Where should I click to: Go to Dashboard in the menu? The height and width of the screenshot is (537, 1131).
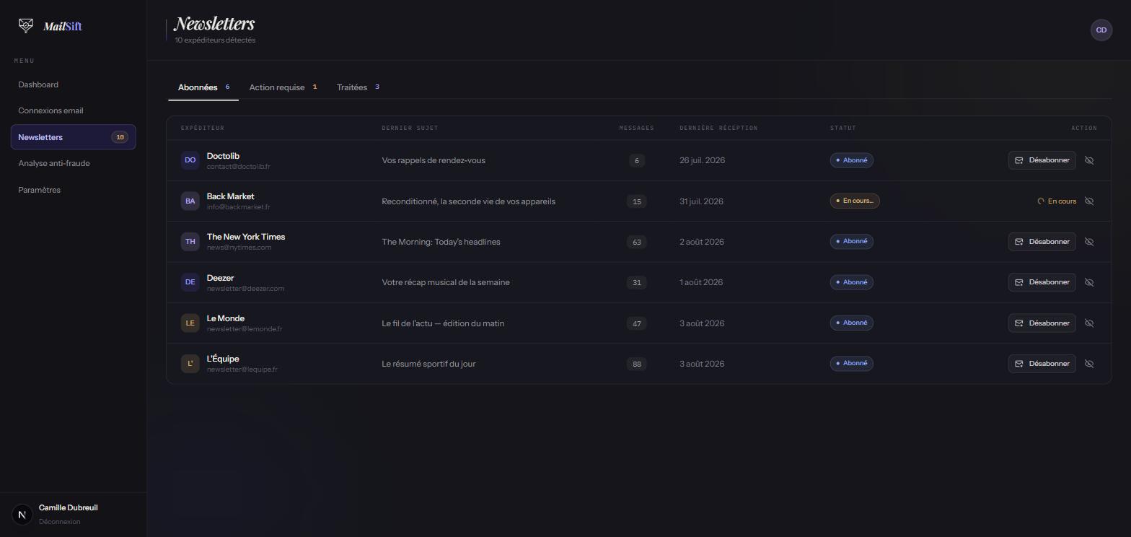[73, 84]
